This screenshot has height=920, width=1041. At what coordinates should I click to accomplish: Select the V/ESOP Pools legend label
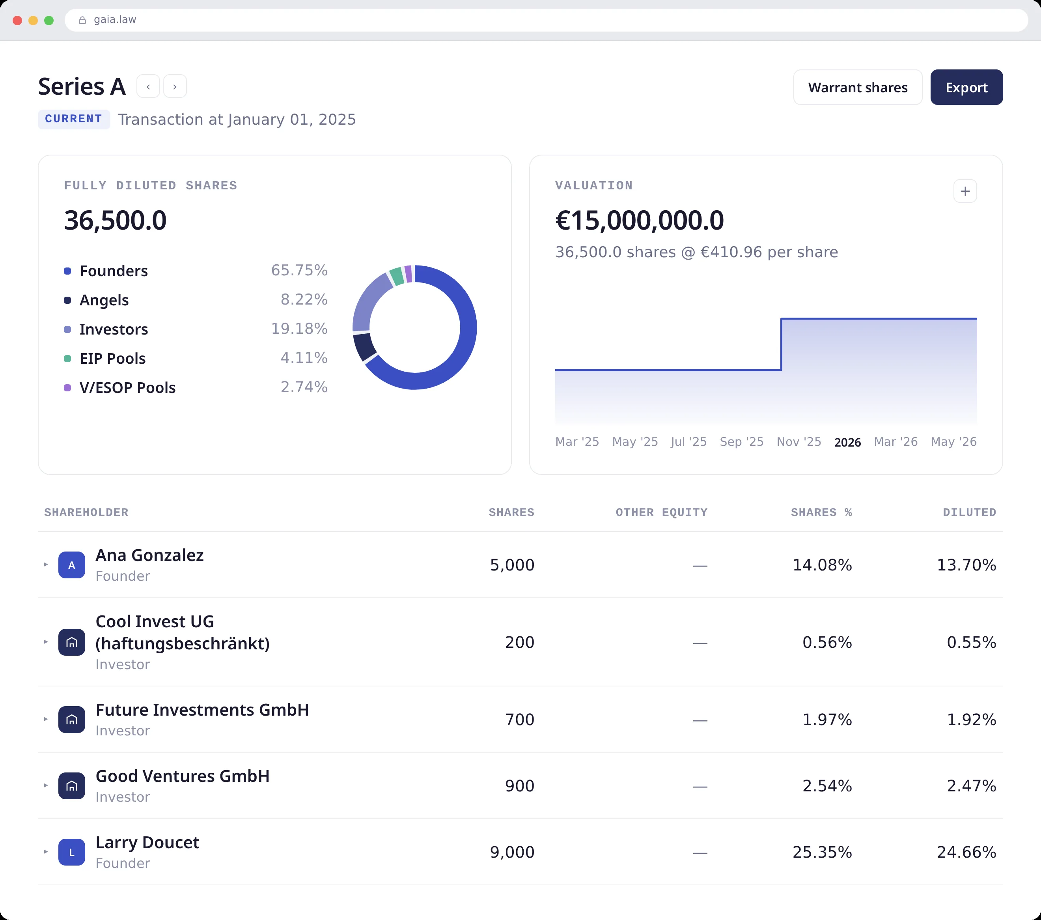[x=127, y=388]
